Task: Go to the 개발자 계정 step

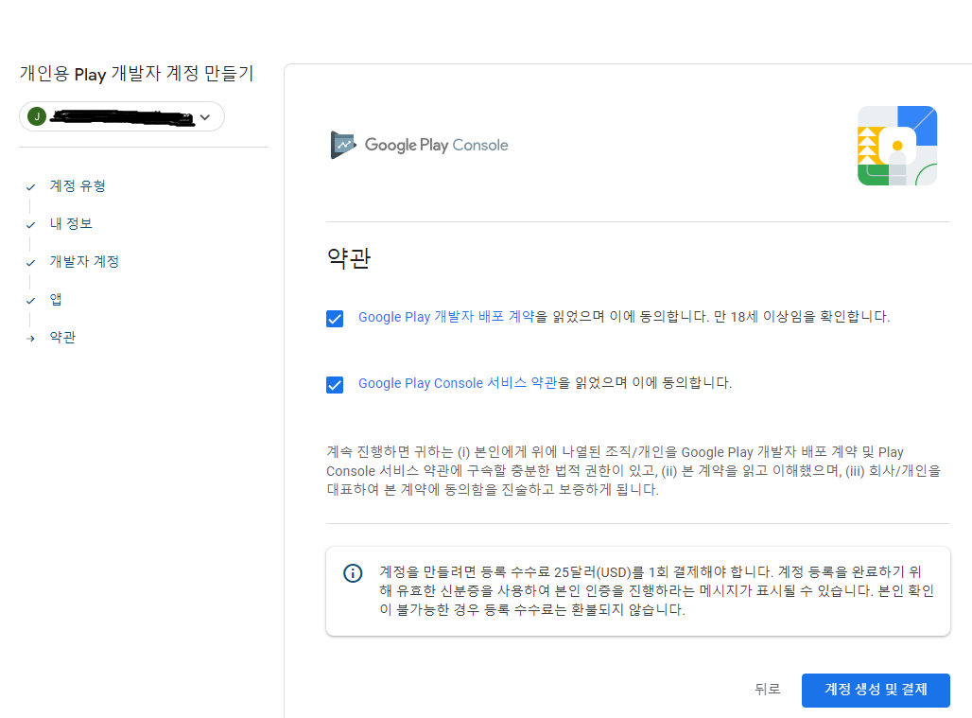Action: click(84, 262)
